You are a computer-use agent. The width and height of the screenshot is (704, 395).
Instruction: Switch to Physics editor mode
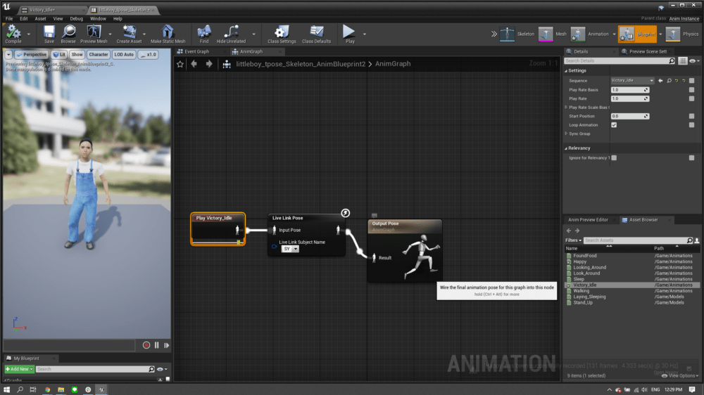pyautogui.click(x=682, y=34)
